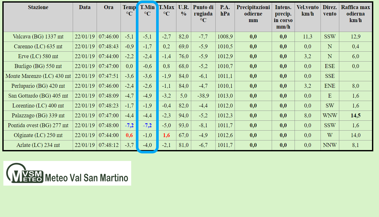Open the Erve (LC) 580 mt row
This screenshot has width=379, height=217.
tap(38, 56)
